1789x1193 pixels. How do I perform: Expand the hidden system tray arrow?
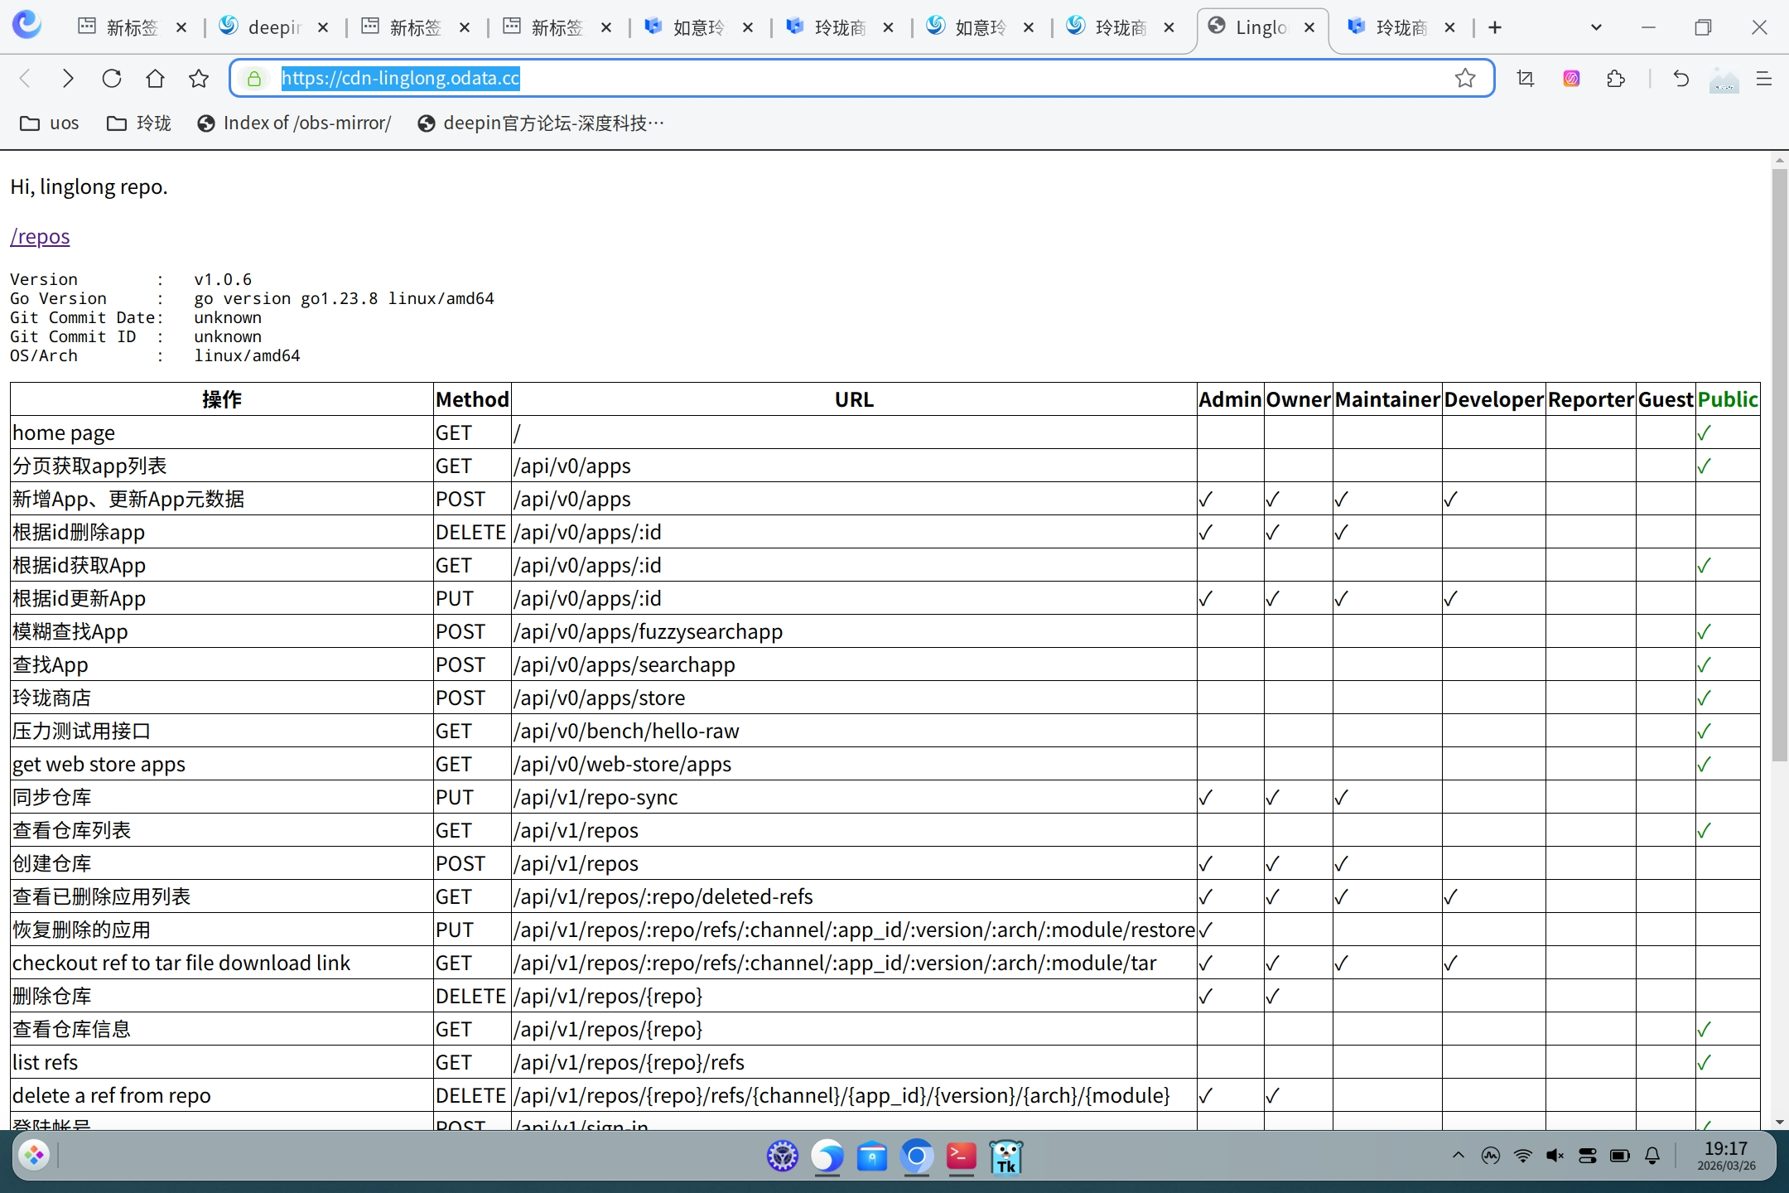[x=1458, y=1156]
